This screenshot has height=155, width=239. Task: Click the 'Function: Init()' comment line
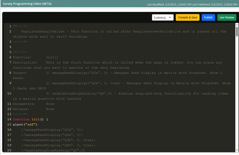coord(35,57)
